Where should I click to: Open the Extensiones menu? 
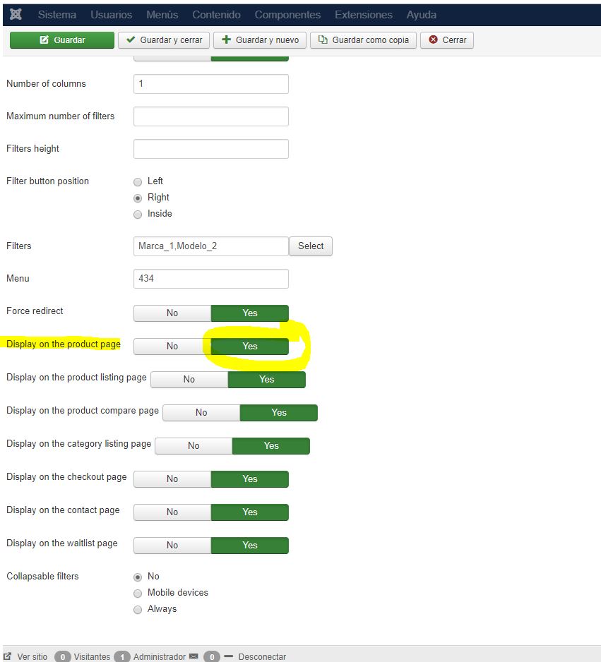coord(364,15)
